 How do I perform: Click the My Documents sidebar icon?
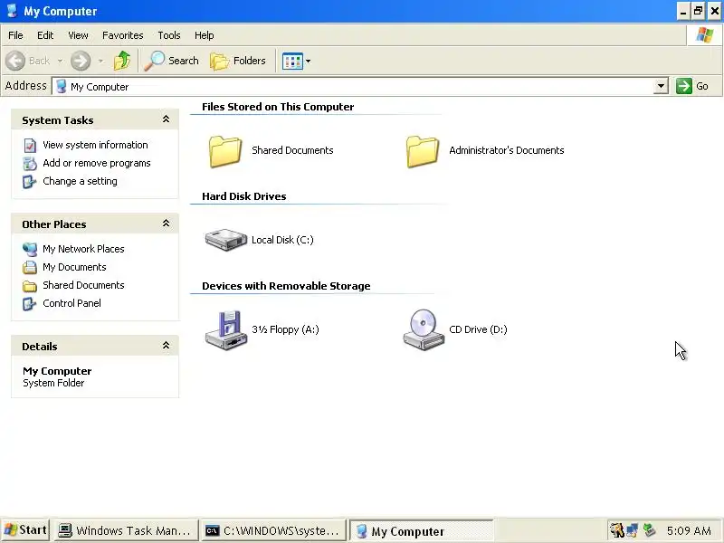(x=30, y=267)
